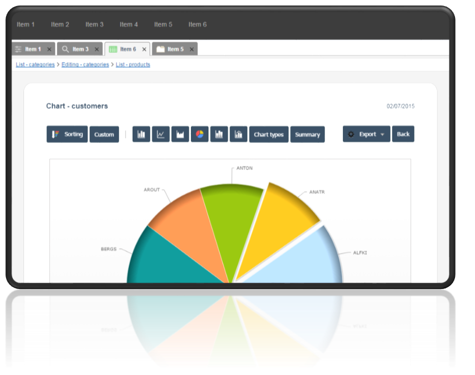
Task: Click the ANATR chart label
Action: pos(317,192)
